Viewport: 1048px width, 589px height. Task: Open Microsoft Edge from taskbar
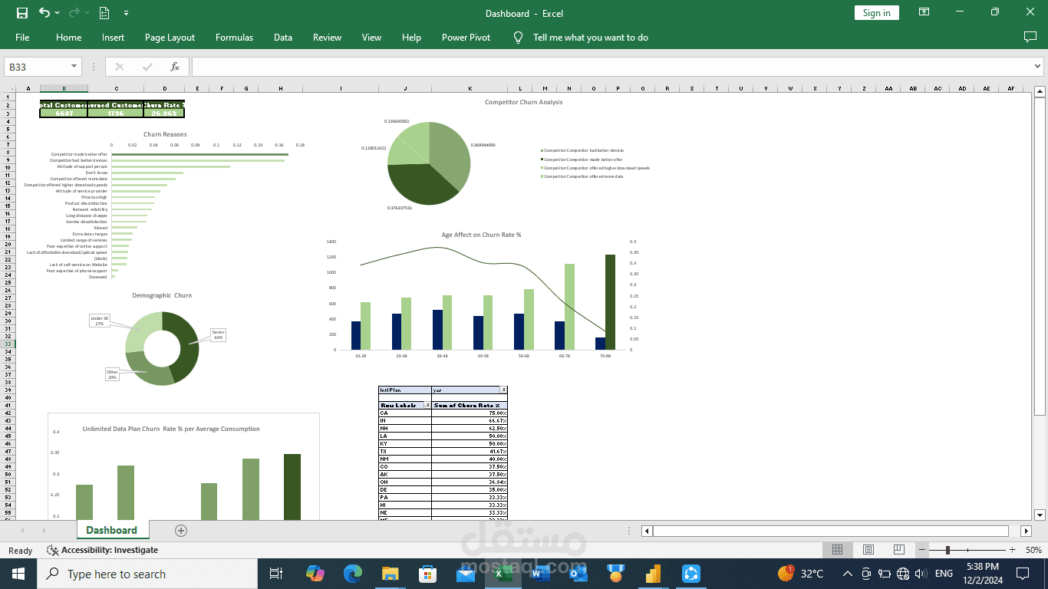(x=353, y=574)
